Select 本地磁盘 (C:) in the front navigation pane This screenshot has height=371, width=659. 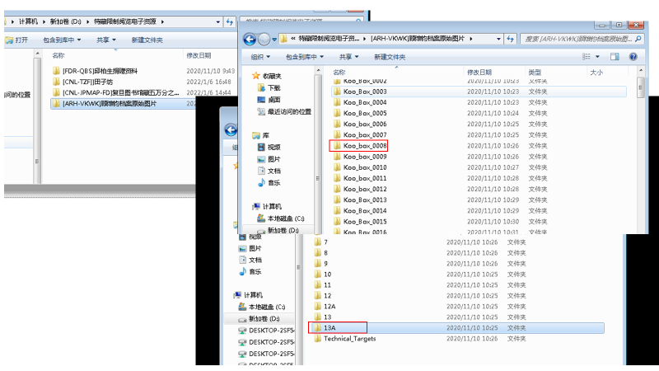click(x=281, y=218)
